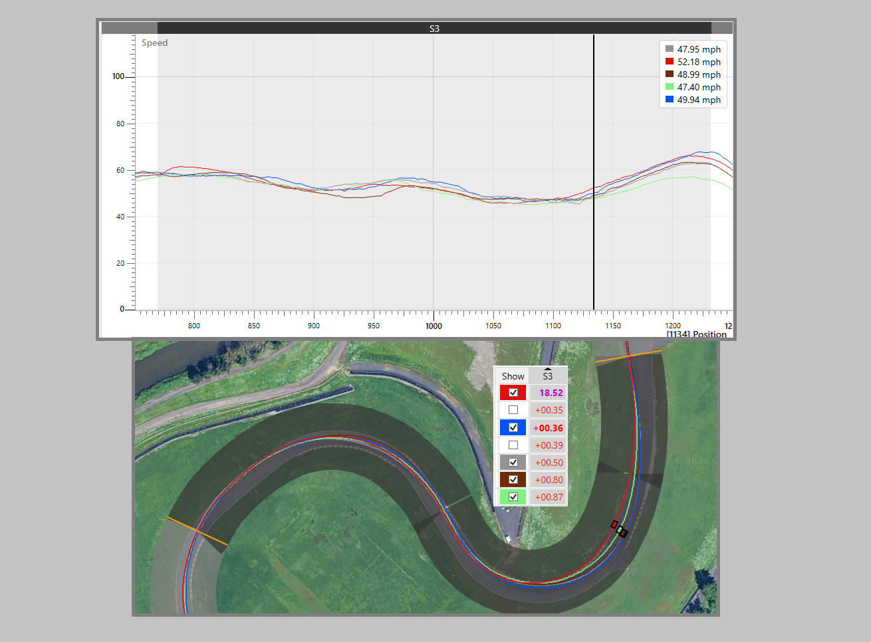Click the red car marker on track map
Viewport: 871px width, 642px height.
coord(614,524)
